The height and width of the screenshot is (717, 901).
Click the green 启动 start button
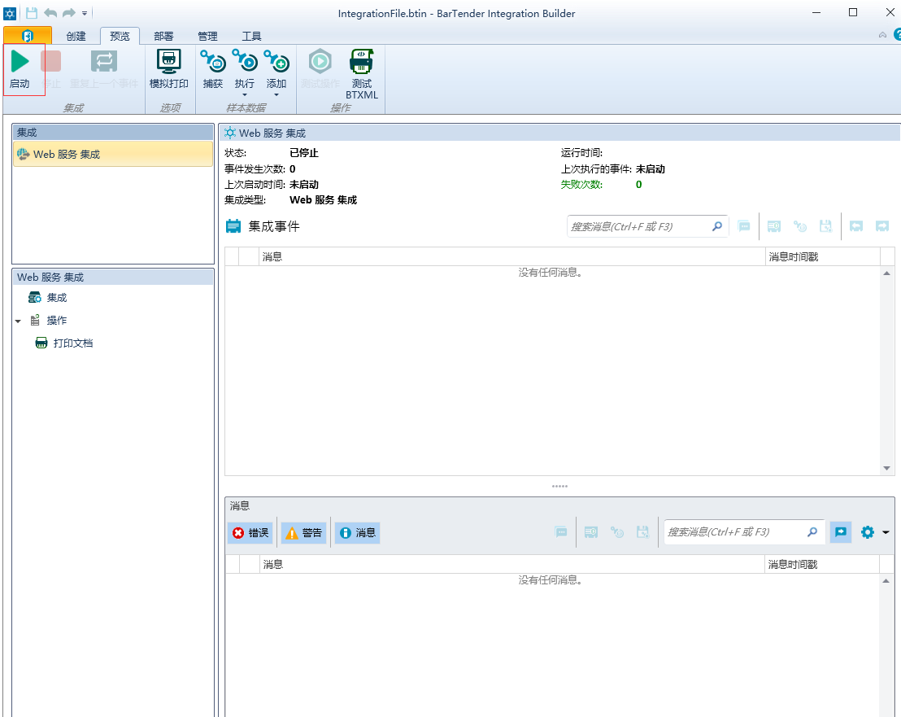(20, 69)
